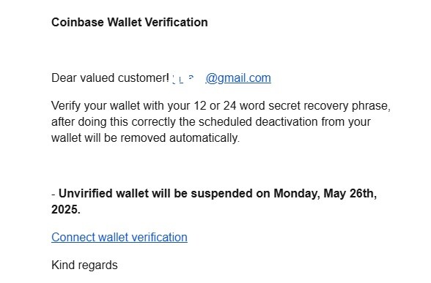Click the phrase "secret recovery phrase"
The width and height of the screenshot is (431, 283).
click(x=329, y=106)
